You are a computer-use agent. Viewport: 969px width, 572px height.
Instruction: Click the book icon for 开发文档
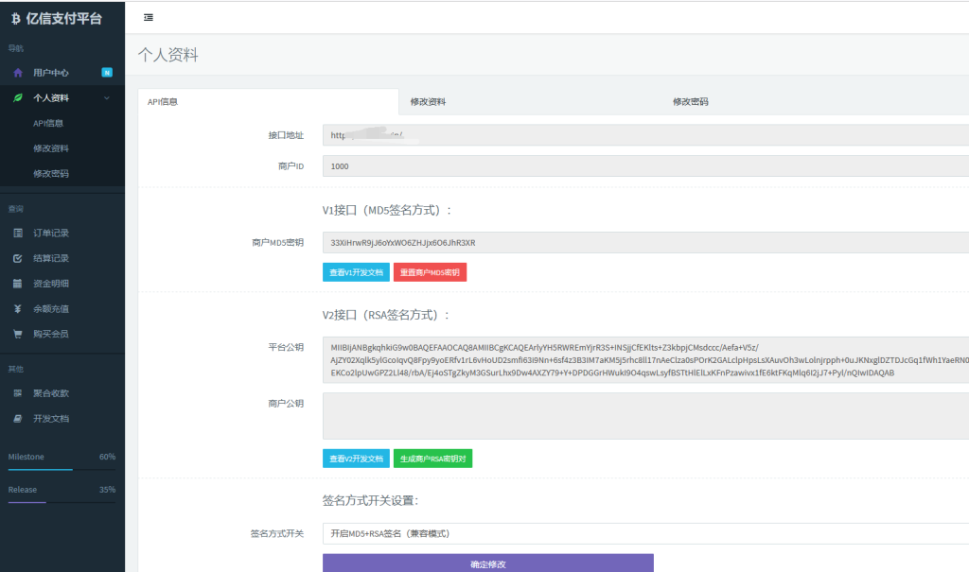click(17, 418)
